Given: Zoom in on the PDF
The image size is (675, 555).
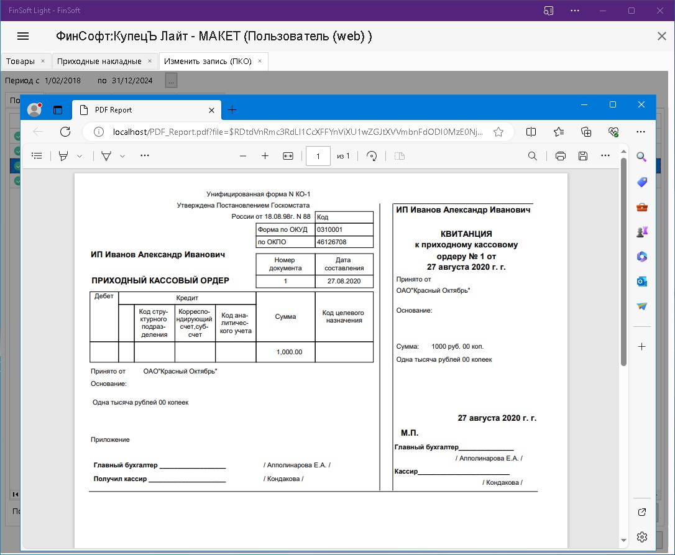Looking at the screenshot, I should pos(265,156).
